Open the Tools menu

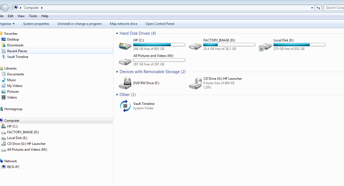pos(33,16)
